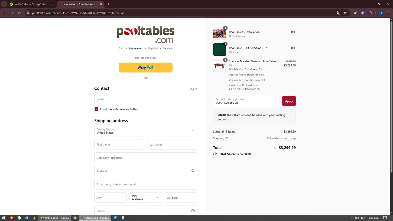Click the volume icon in system tray
Viewport: 393px width, 221px height.
[357, 218]
